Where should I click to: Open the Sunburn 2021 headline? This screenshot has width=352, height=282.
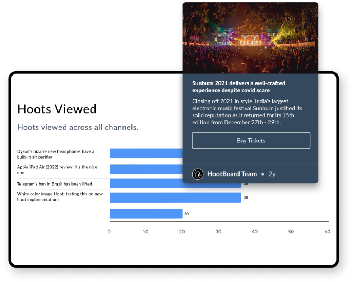[x=238, y=86]
